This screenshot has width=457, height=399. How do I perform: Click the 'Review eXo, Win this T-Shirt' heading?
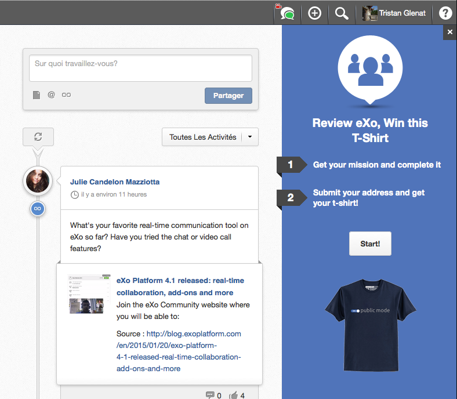[x=370, y=130]
